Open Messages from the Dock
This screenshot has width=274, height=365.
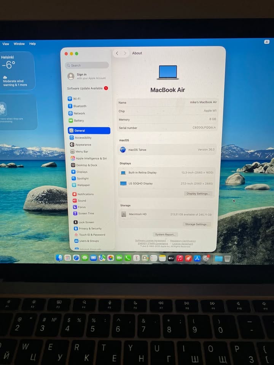(x=85, y=258)
